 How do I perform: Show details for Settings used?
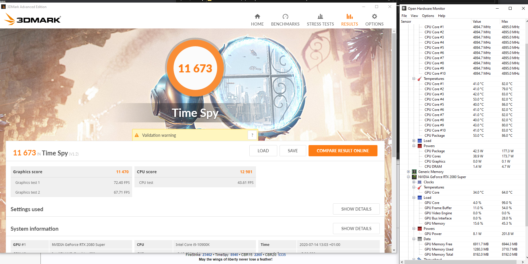pos(356,209)
